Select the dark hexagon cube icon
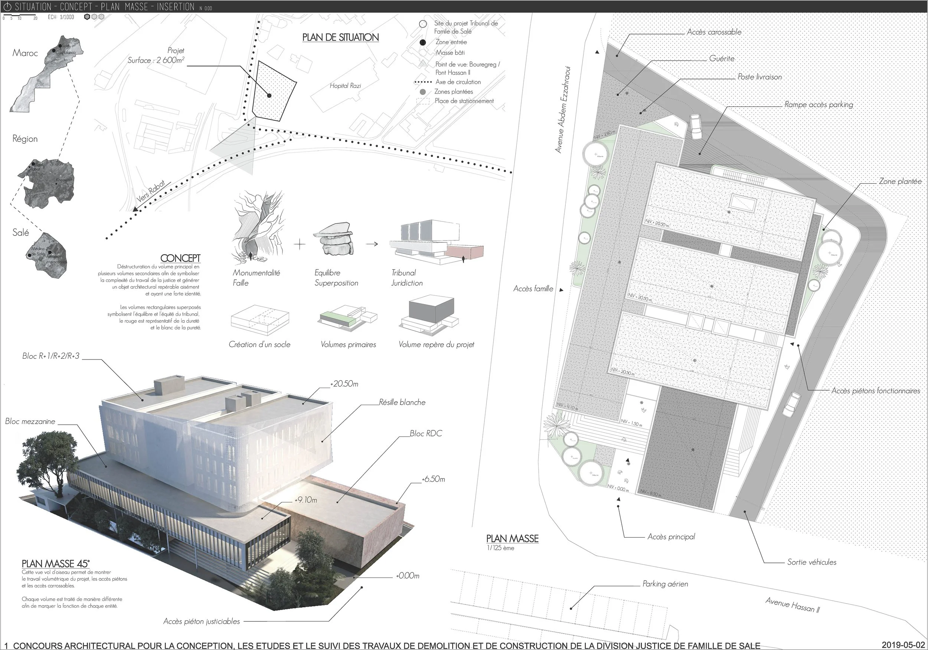928x650 pixels. click(x=87, y=17)
